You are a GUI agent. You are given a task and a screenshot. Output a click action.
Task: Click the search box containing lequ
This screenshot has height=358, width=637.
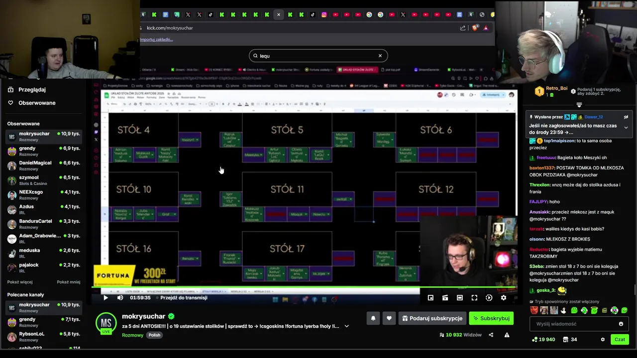point(318,56)
